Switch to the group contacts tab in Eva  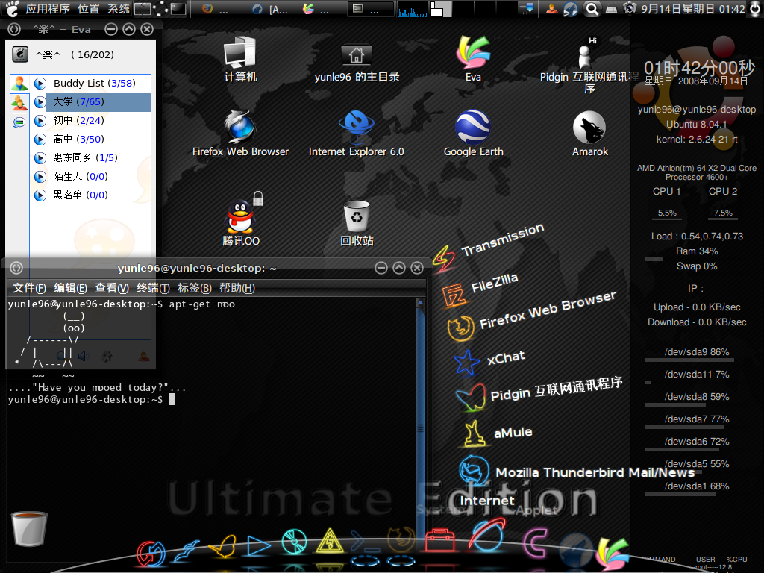coord(19,103)
